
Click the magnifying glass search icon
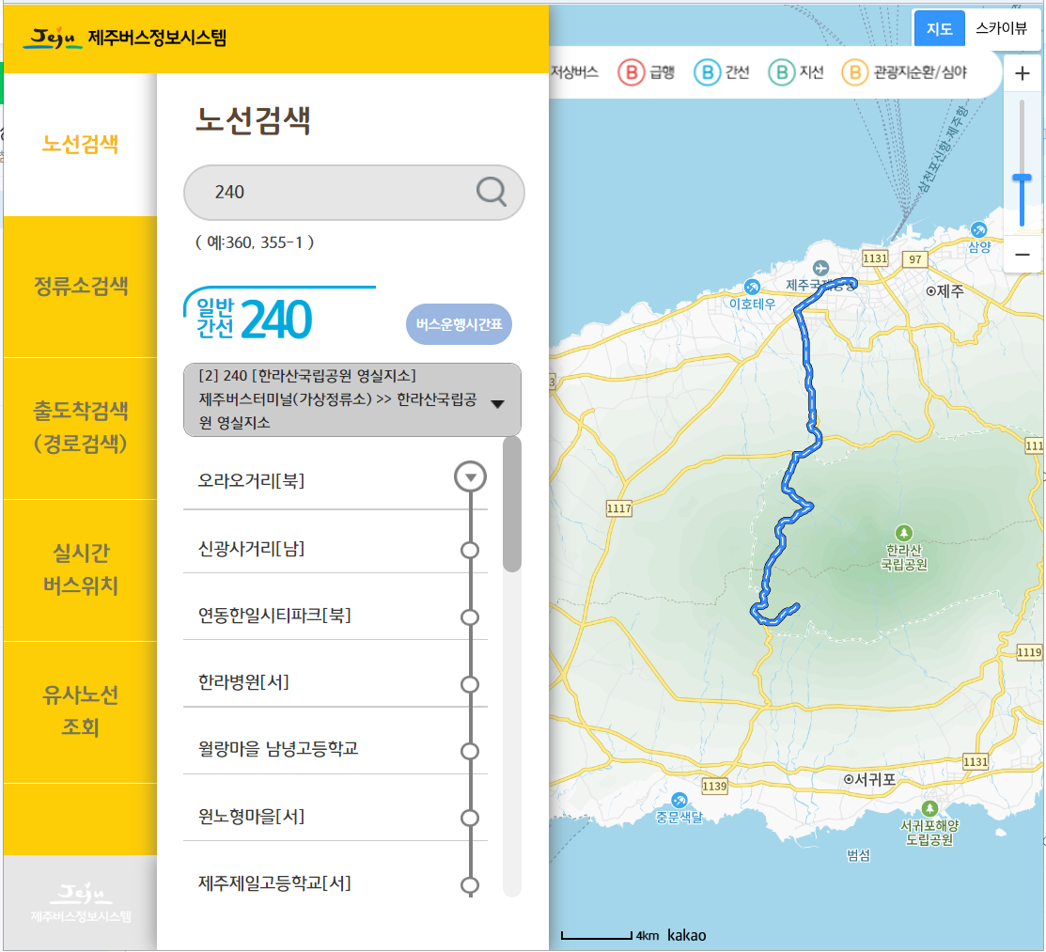(490, 192)
